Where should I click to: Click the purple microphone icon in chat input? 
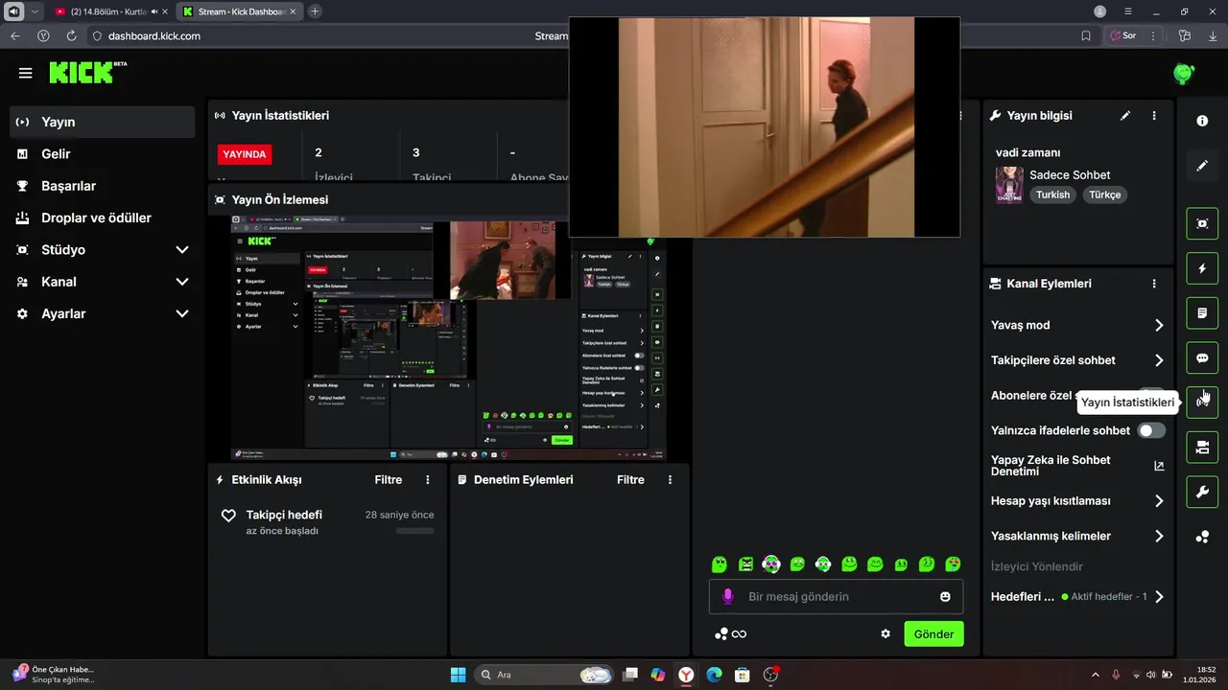pos(727,596)
